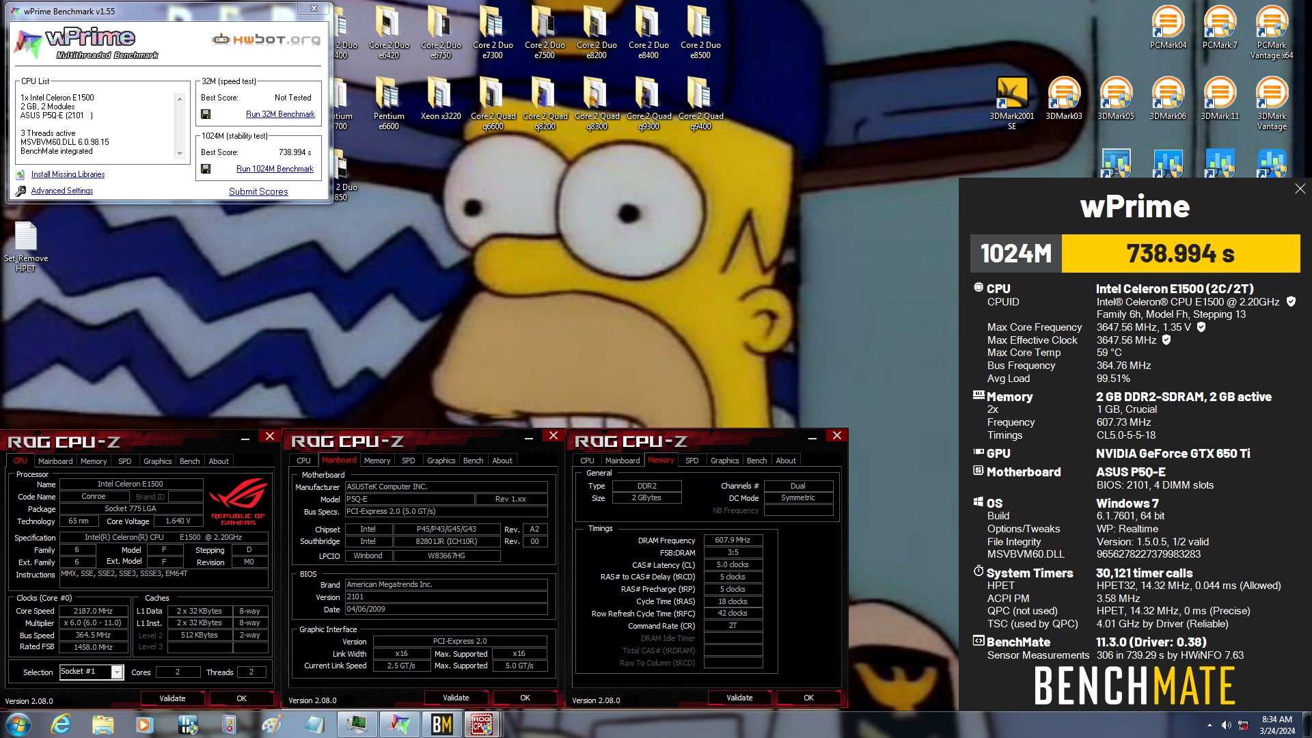
Task: Select the Pentium e6600 folder
Action: (389, 103)
